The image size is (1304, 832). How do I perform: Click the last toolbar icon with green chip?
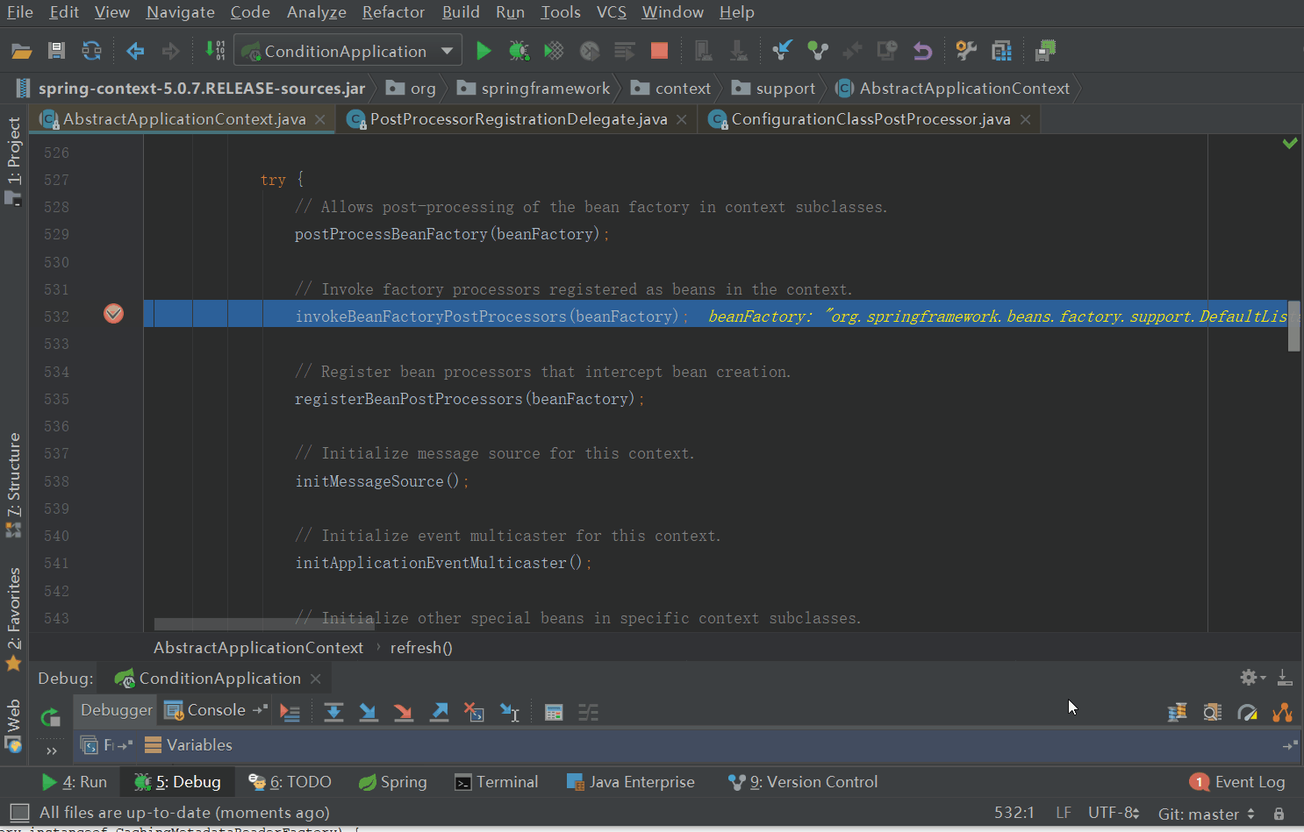click(x=1045, y=51)
